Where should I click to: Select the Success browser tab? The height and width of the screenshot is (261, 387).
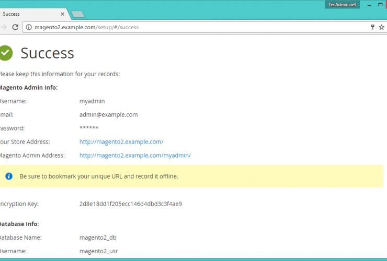point(26,14)
